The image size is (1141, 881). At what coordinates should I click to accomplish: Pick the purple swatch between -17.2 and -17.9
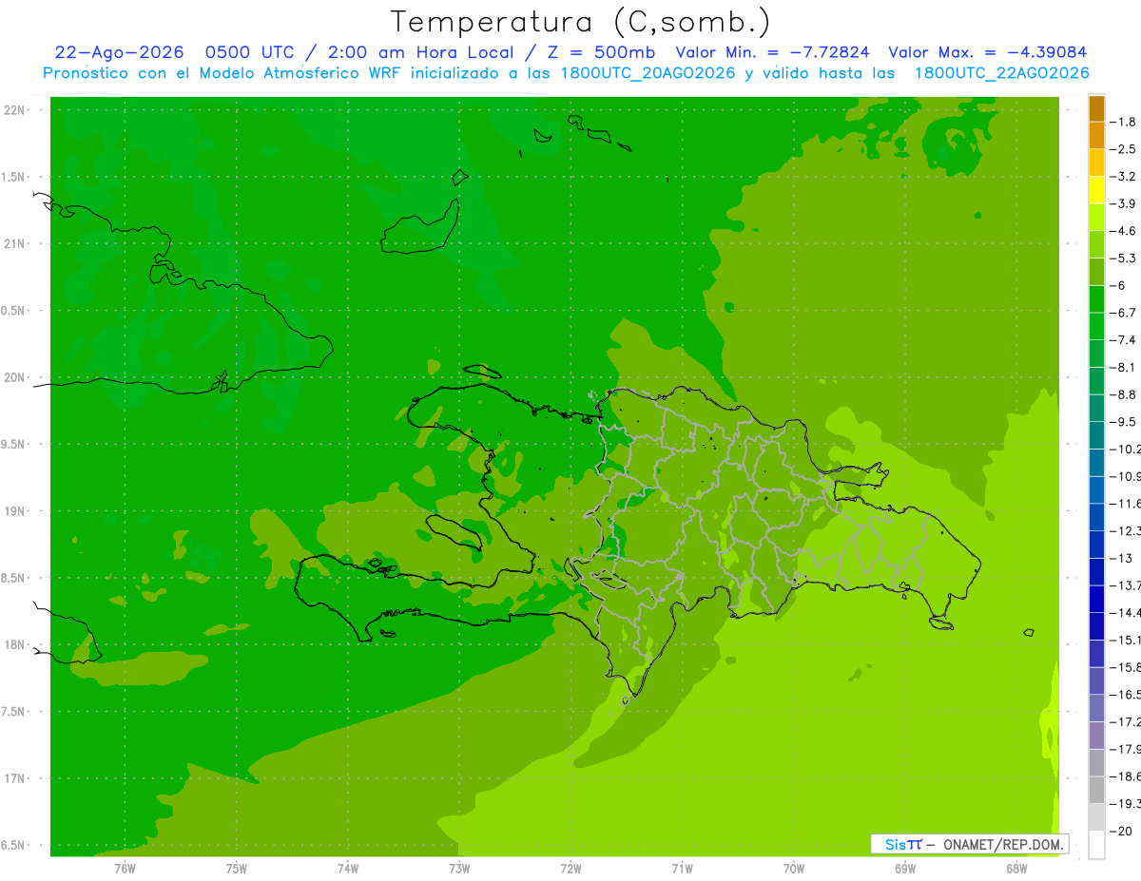point(1096,736)
